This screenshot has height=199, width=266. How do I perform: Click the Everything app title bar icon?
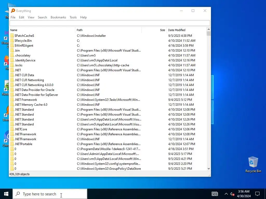point(13,11)
